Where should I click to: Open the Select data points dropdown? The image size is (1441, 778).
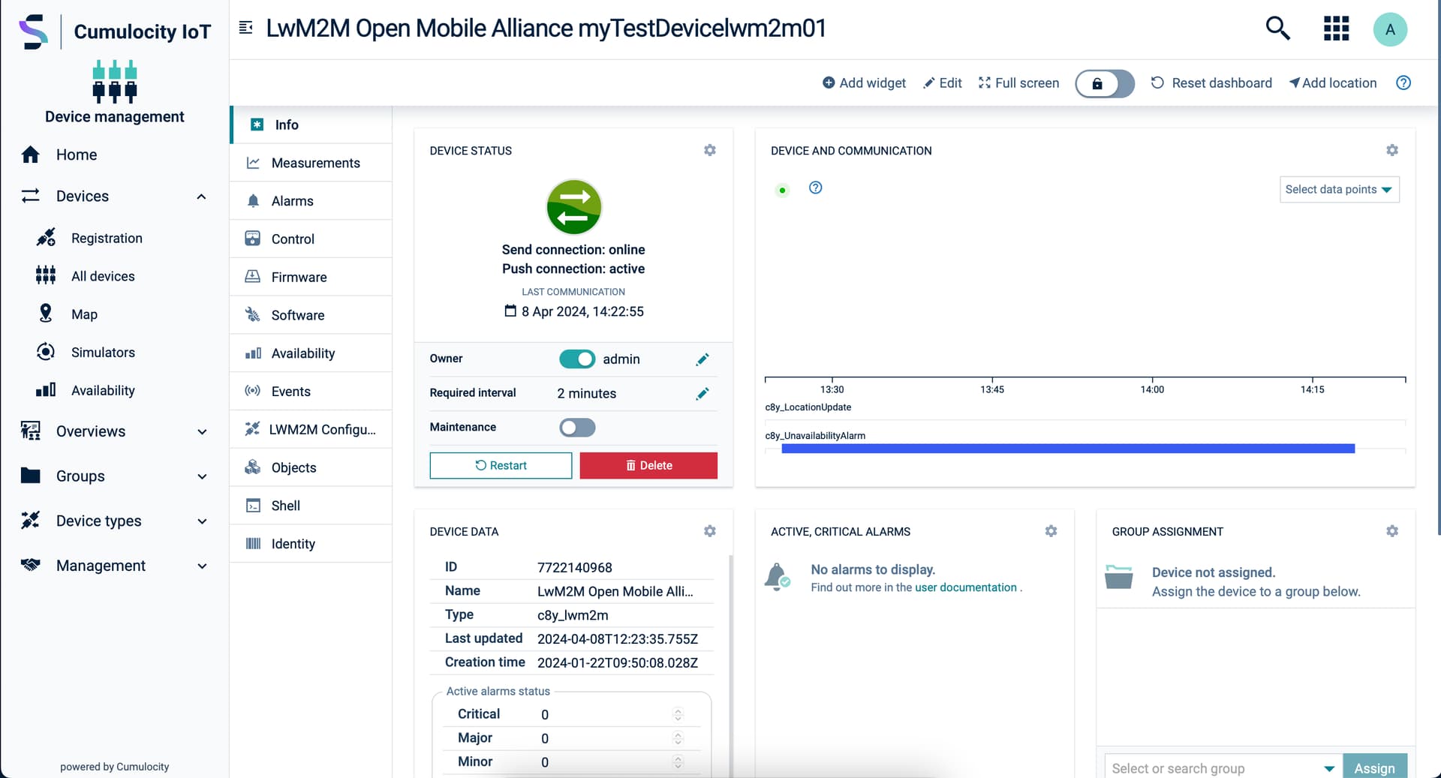pyautogui.click(x=1339, y=190)
